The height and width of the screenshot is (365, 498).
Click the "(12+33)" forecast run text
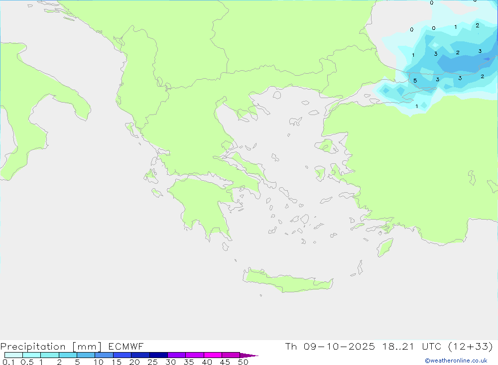pyautogui.click(x=471, y=346)
